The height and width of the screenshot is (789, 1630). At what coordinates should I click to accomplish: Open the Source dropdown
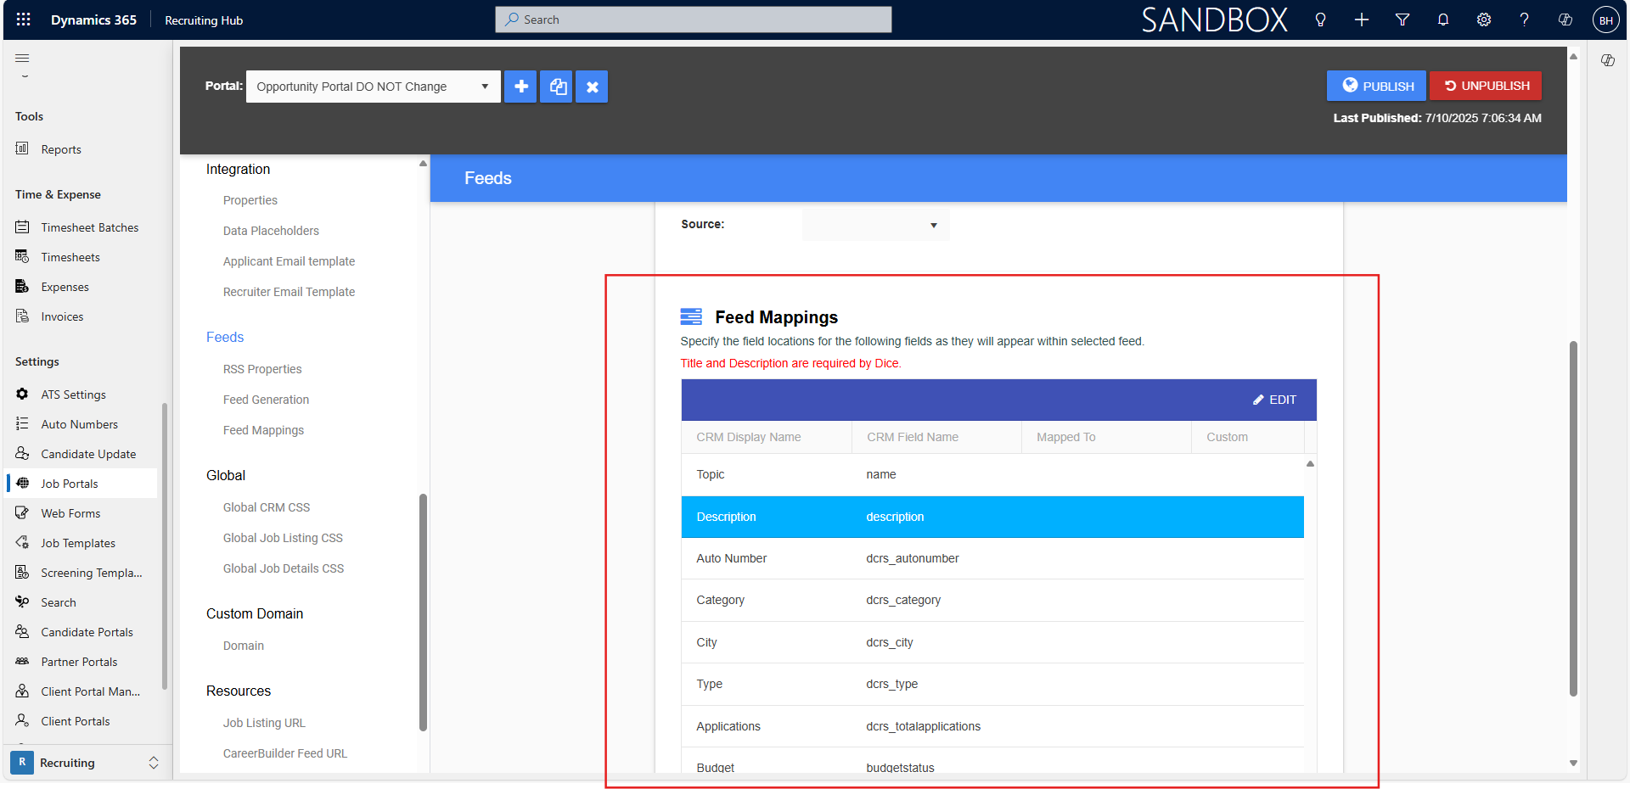[x=875, y=225]
